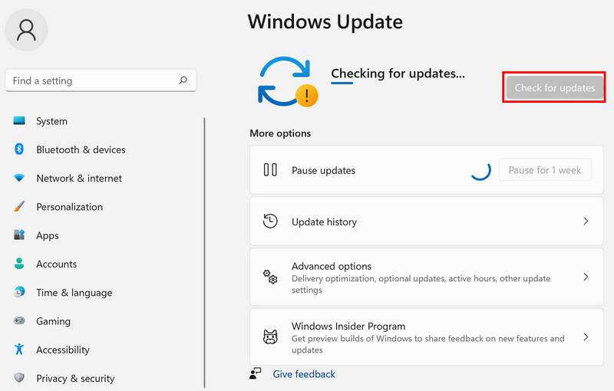Screen dimensions: 614x391
Task: Click the Update history clock icon
Action: click(x=270, y=221)
